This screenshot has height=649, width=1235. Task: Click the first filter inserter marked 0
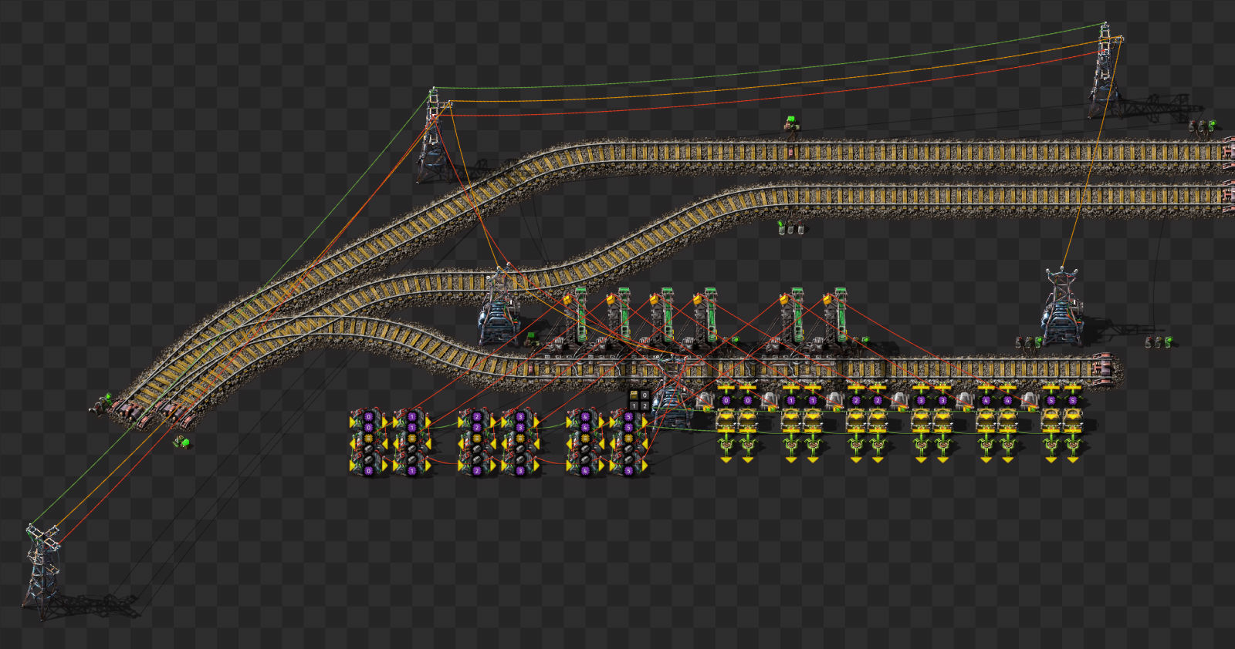click(x=726, y=399)
